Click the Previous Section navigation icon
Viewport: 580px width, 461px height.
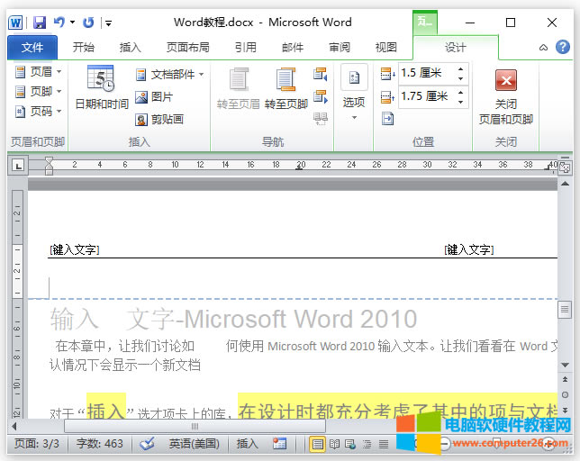320,74
